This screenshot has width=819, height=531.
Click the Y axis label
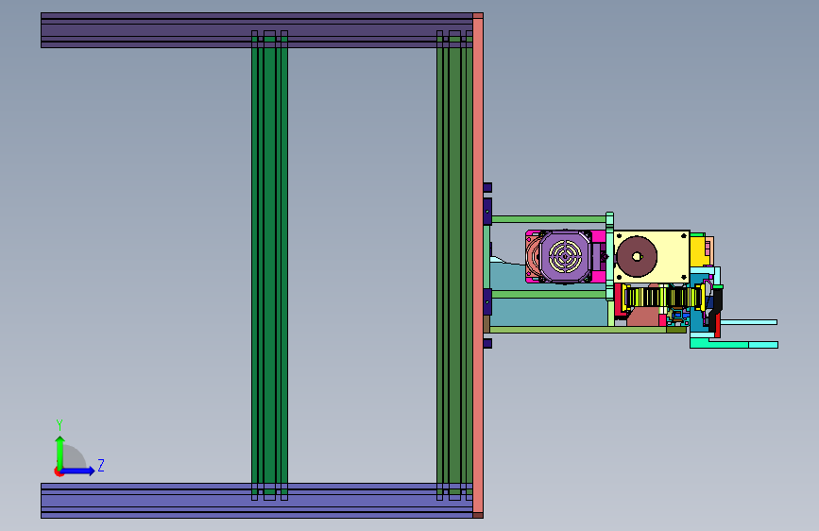tap(60, 424)
